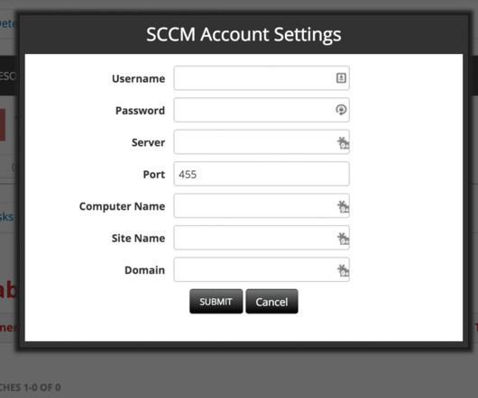Click the autofill icon in Computer Name field
The height and width of the screenshot is (398, 478).
click(344, 206)
